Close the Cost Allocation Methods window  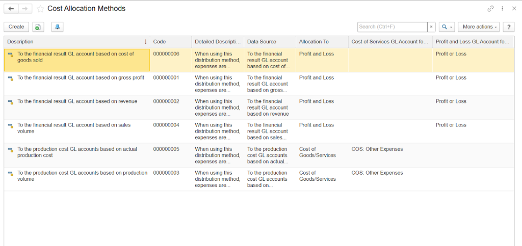[x=514, y=9]
